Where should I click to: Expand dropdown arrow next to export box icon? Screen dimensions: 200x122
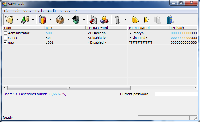pyautogui.click(x=68, y=19)
